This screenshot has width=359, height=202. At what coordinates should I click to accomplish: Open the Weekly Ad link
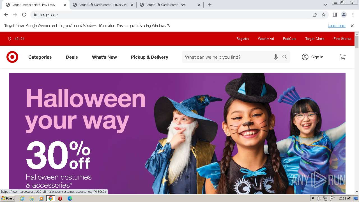(266, 39)
